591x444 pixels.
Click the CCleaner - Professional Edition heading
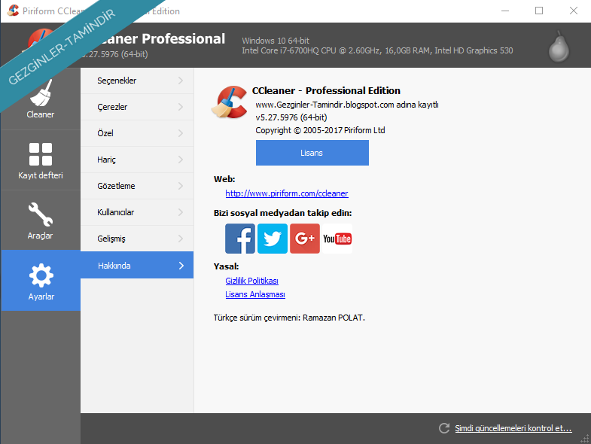(326, 90)
